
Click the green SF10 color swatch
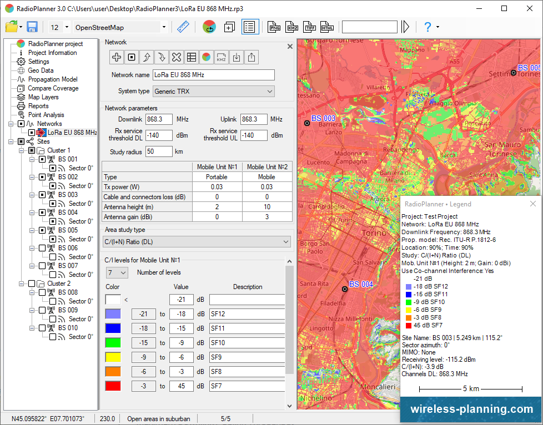pyautogui.click(x=113, y=343)
